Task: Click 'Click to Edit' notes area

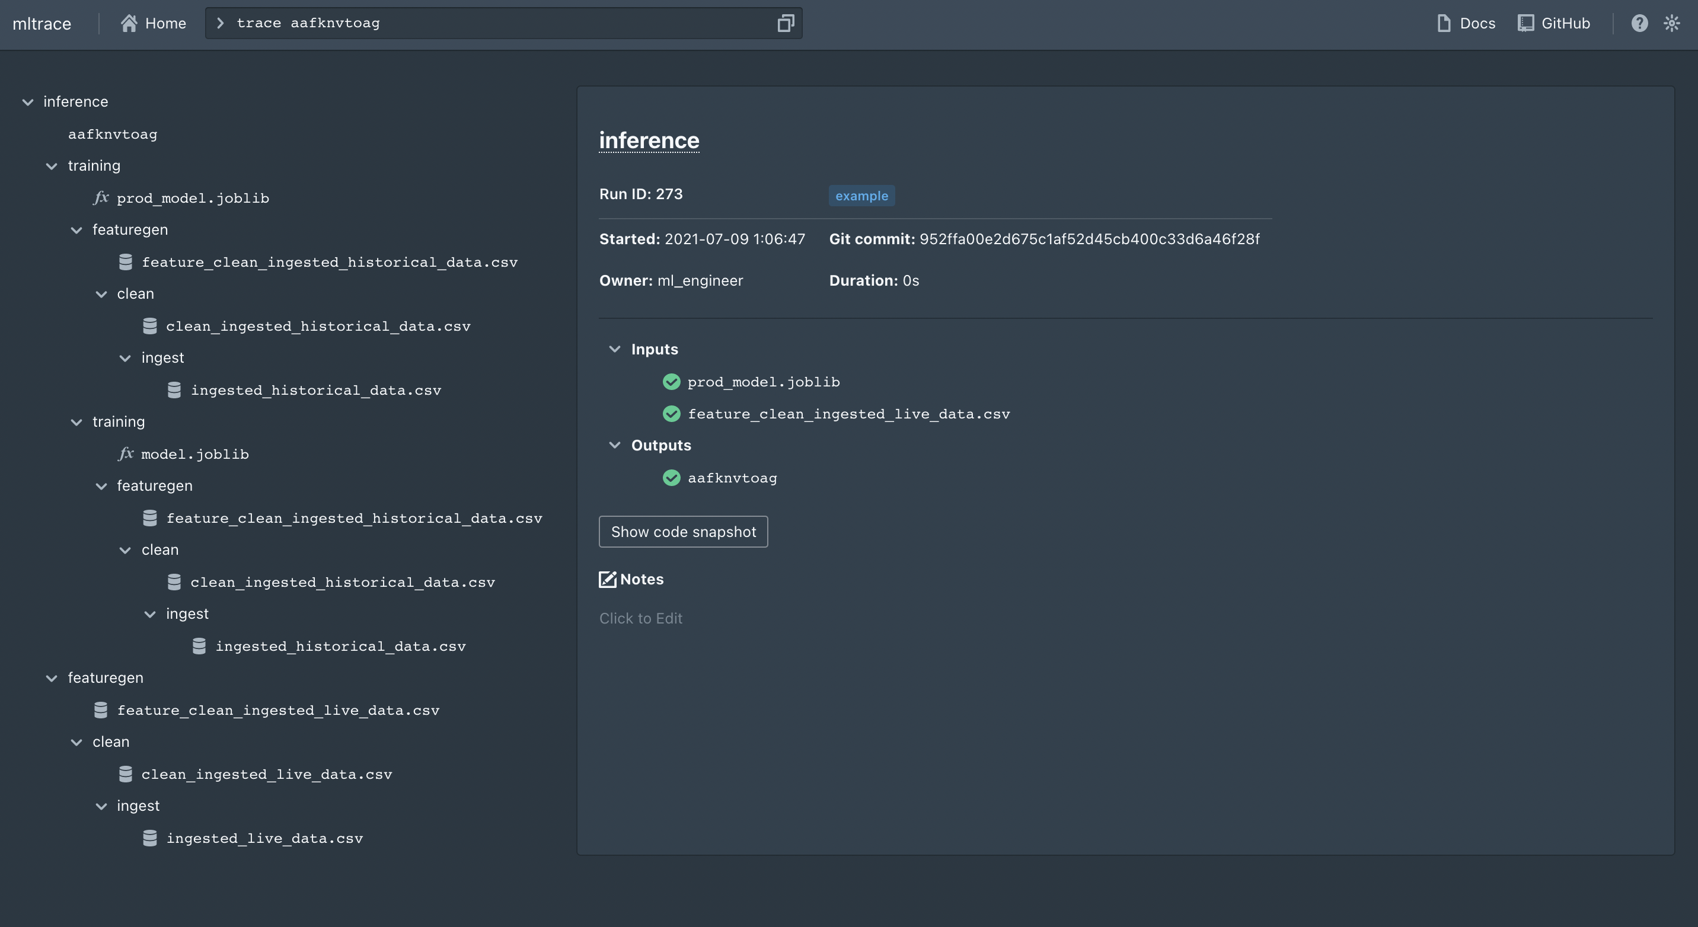Action: (640, 619)
